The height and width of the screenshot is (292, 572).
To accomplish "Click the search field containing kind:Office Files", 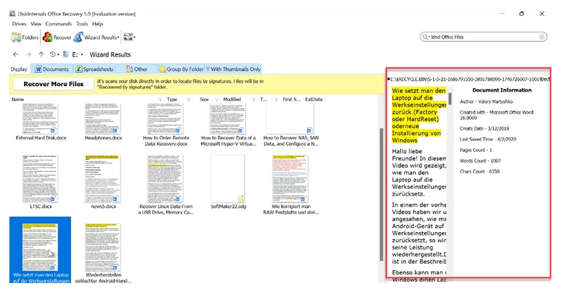I will [484, 37].
